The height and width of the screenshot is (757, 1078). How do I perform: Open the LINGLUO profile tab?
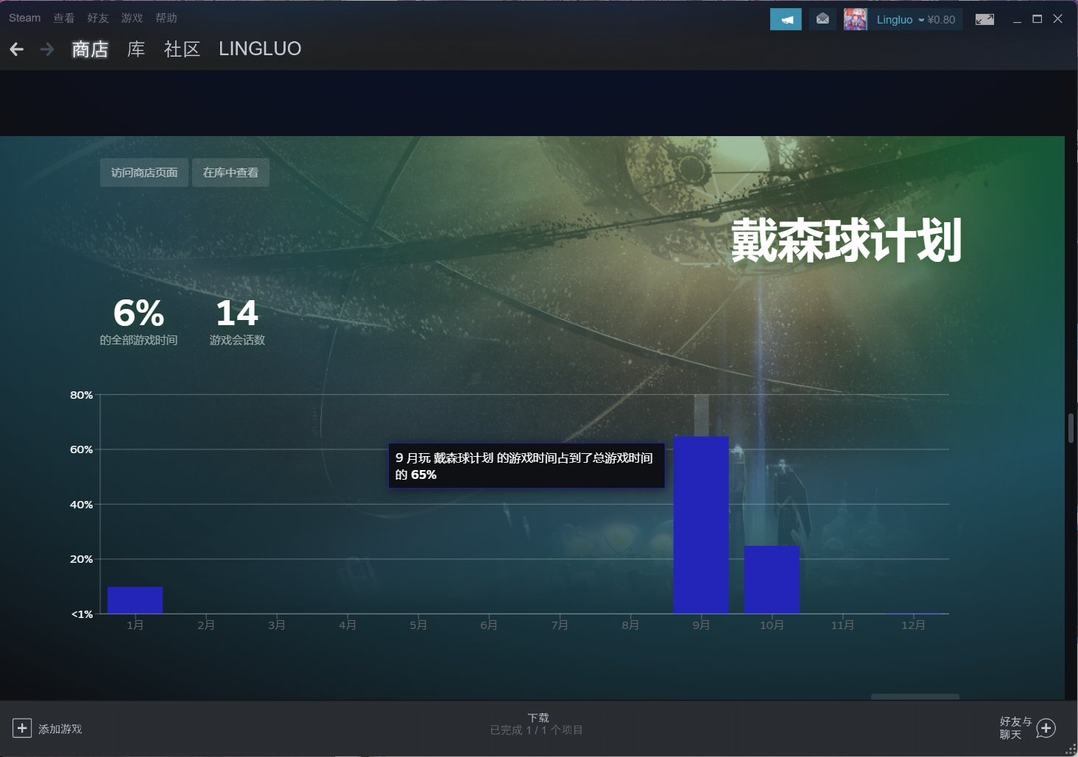(260, 49)
